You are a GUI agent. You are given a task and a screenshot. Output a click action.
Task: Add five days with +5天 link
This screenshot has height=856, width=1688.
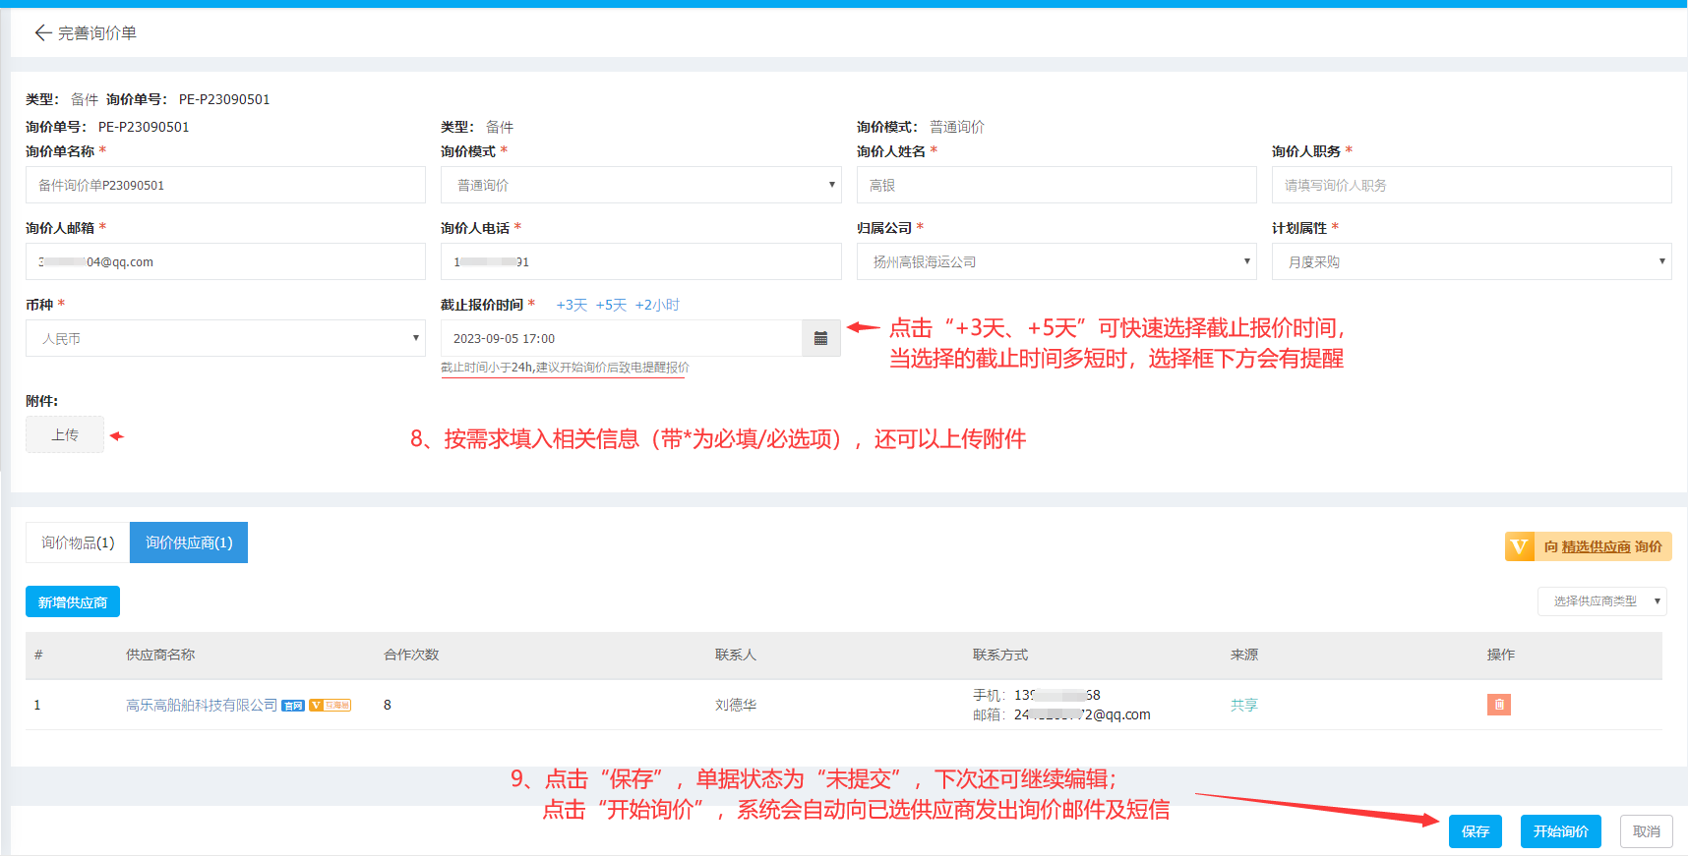[611, 305]
